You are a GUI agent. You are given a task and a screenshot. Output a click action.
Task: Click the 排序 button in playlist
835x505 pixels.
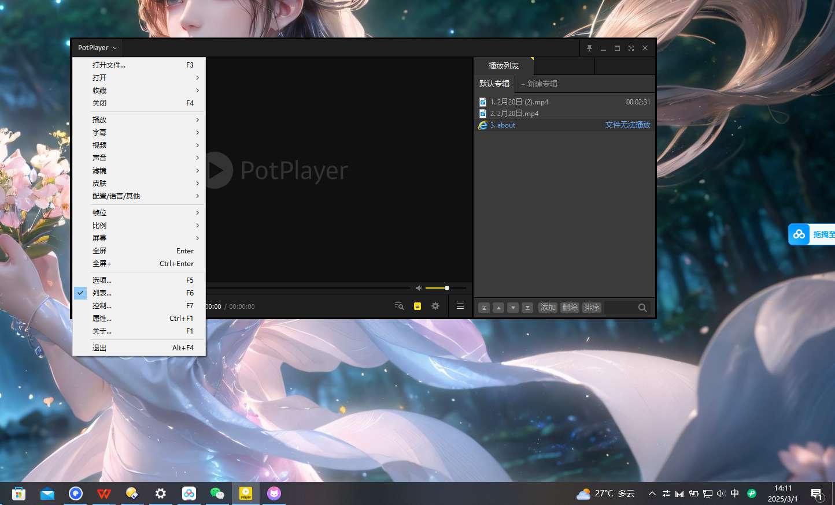coord(592,308)
